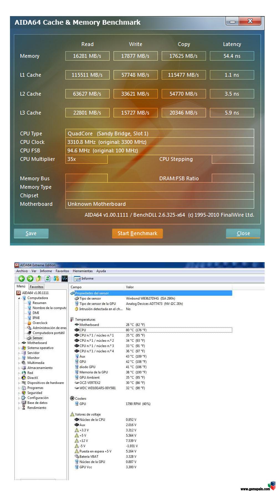Select the WDC WD10EARS-00Y5B1 row
The width and height of the screenshot is (276, 491).
tap(151, 388)
